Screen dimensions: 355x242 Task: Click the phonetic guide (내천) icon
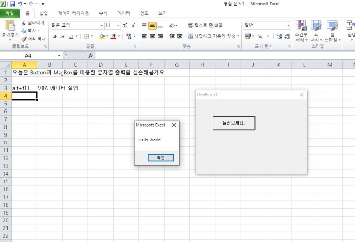tap(129, 36)
